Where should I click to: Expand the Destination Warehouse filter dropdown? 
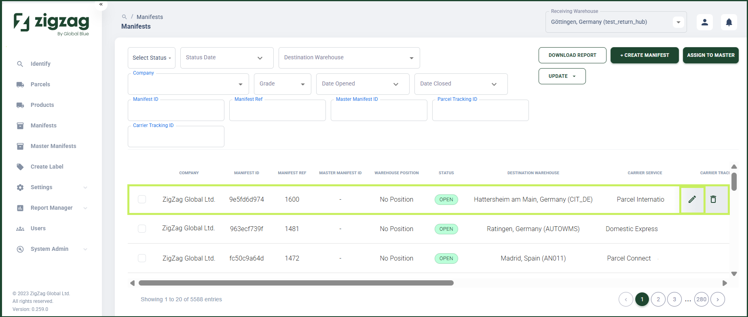click(x=349, y=58)
